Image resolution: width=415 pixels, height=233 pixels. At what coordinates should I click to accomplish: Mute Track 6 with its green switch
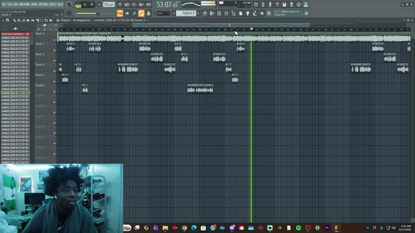[x=54, y=92]
